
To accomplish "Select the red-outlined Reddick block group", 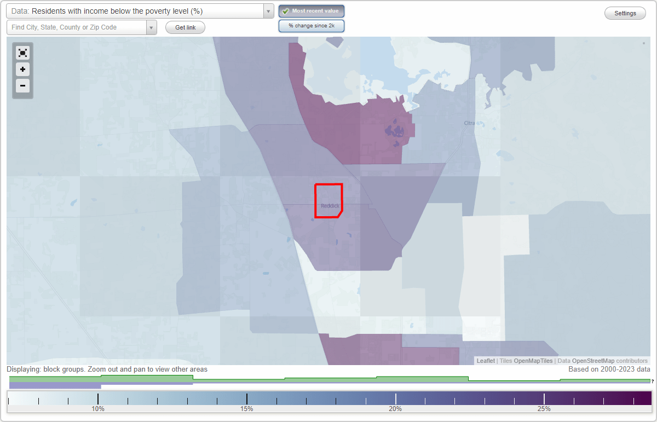I will (x=328, y=201).
